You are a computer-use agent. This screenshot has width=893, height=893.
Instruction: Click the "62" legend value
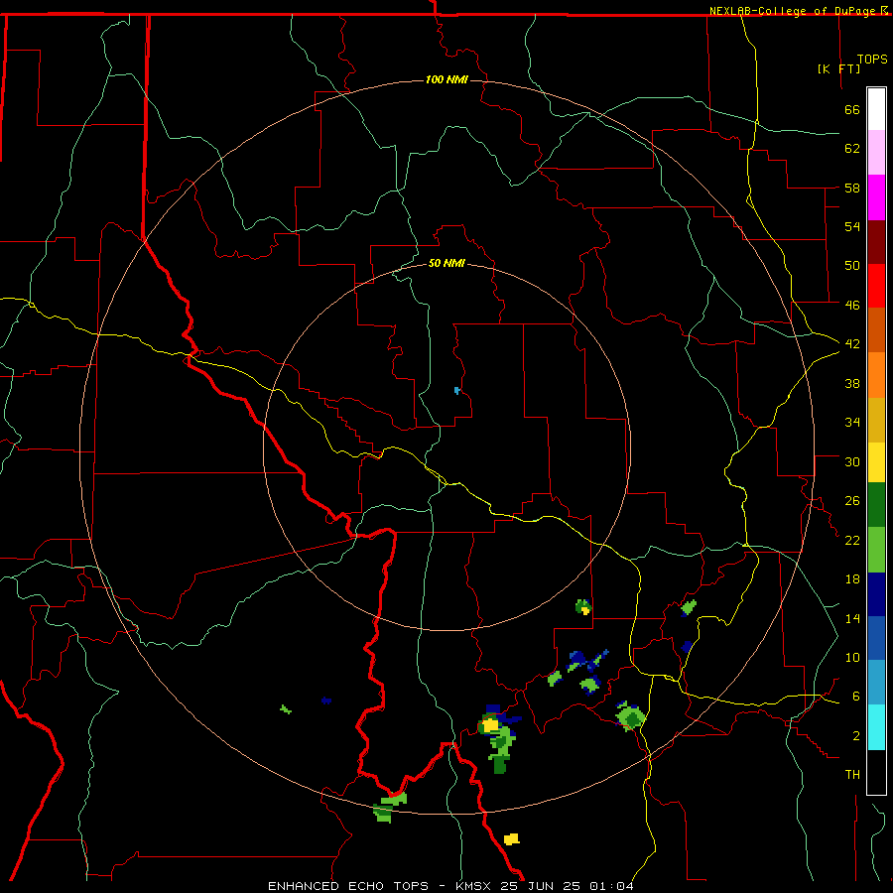852,149
